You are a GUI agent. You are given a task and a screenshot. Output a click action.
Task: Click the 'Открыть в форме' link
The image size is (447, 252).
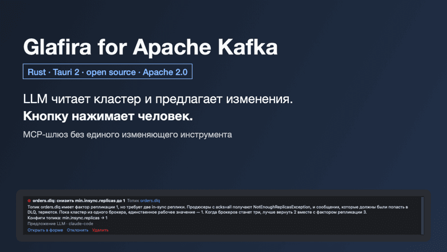[45, 230]
